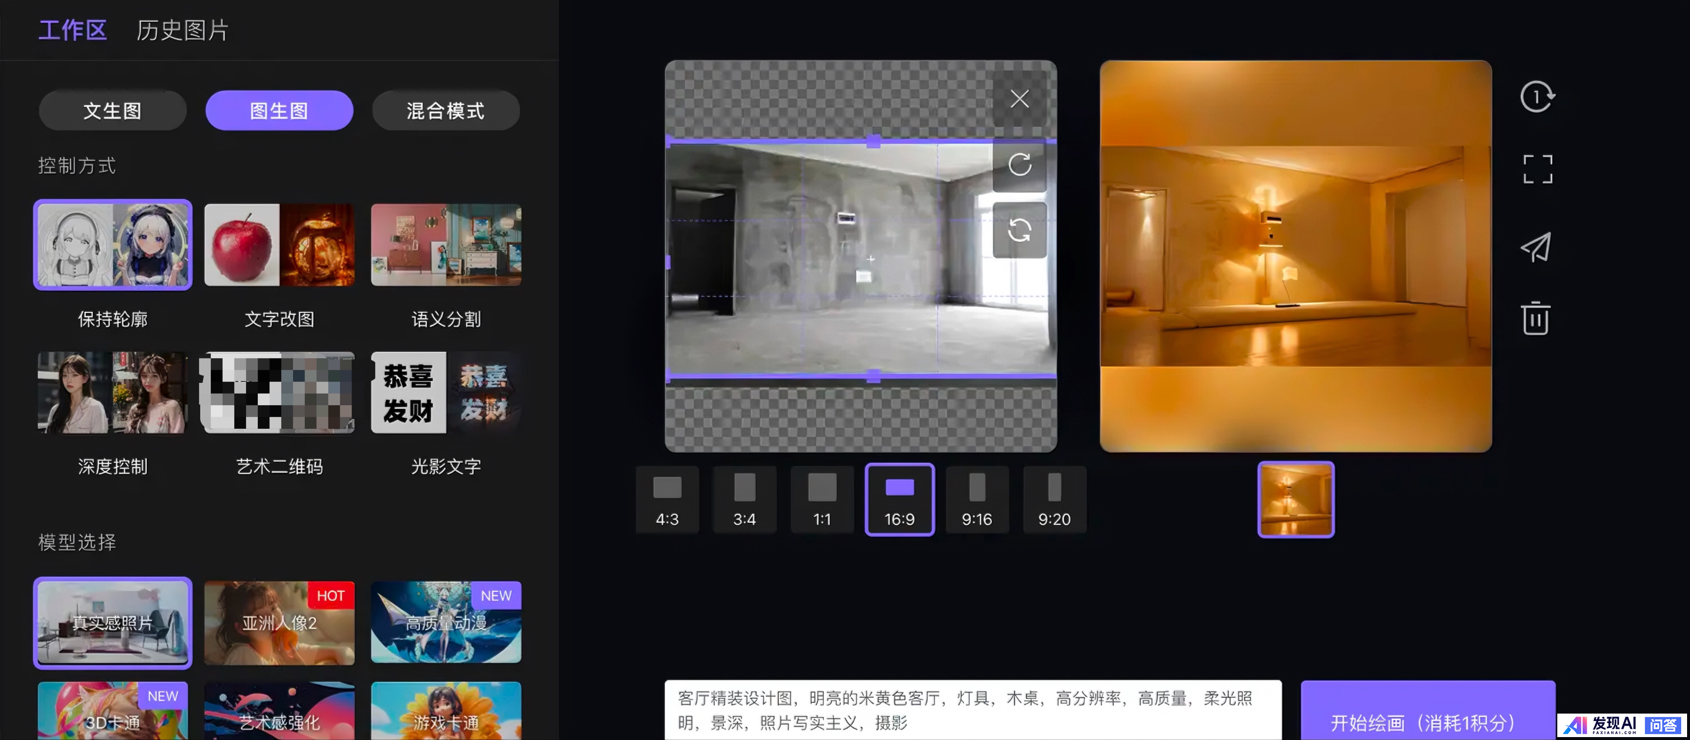Select the 亚洲人像2 model

click(x=280, y=623)
